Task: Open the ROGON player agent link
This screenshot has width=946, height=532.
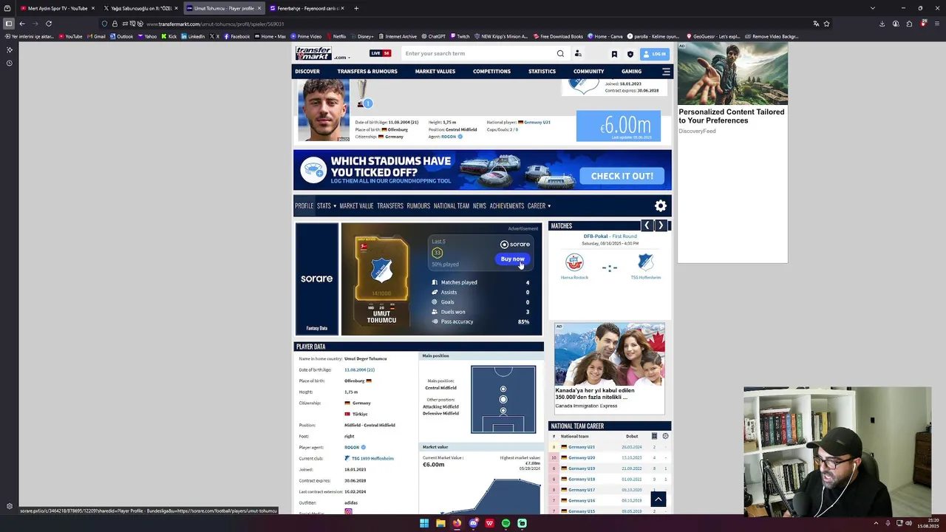Action: click(352, 448)
